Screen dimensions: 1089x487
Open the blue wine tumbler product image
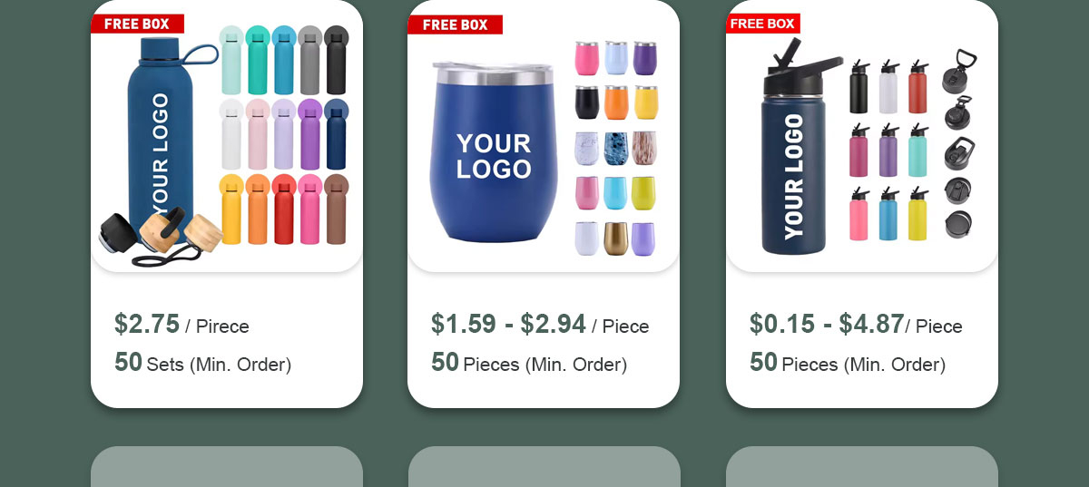[x=544, y=136]
